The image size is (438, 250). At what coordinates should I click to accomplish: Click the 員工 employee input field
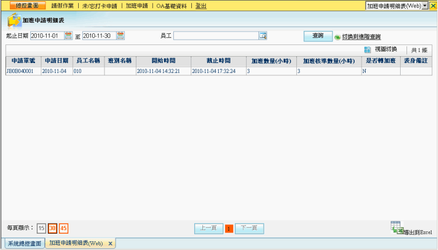216,36
